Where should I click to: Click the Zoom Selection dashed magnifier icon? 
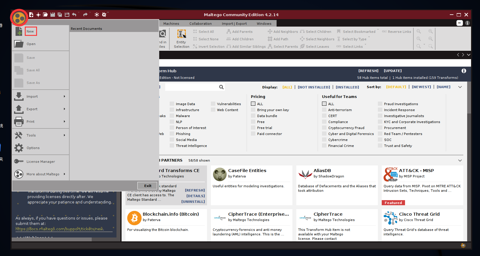coord(430,46)
